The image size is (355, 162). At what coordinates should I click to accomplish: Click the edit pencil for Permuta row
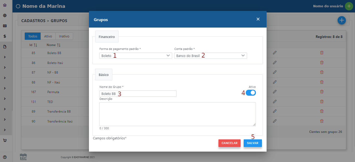tap(274, 92)
